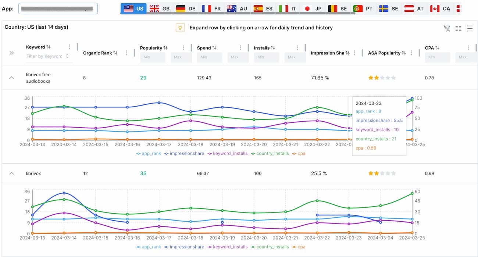The image size is (478, 257).
Task: Open Keyword column options menu
Action: [69, 47]
